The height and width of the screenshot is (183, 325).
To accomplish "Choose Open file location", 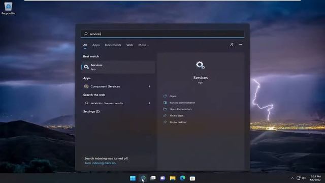I will point(181,109).
